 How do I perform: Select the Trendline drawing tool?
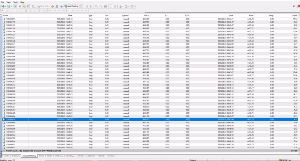pos(22,10)
